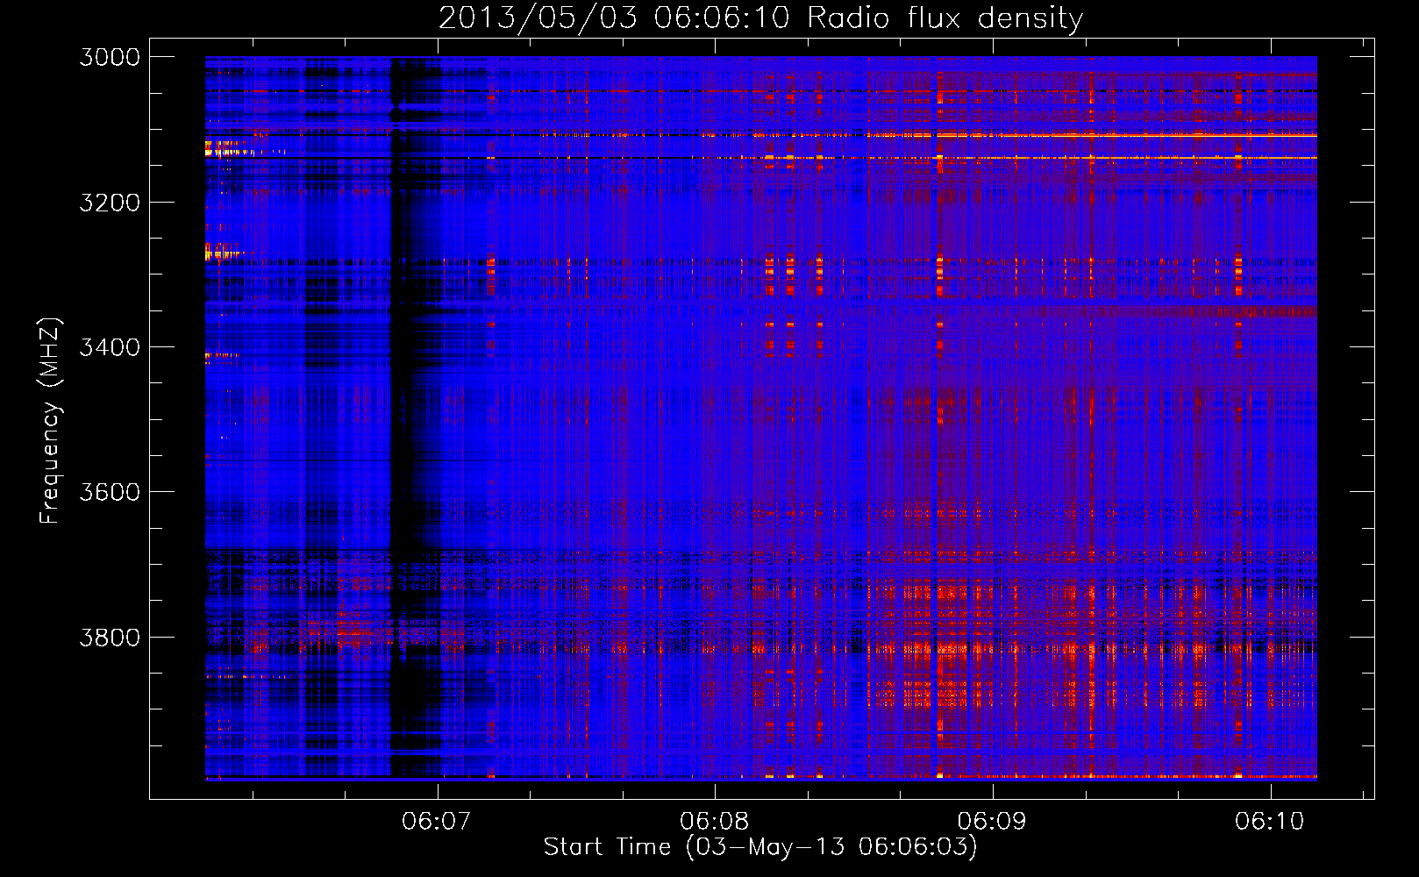The height and width of the screenshot is (877, 1419).
Task: Click the 3000 frequency tick label
Action: (x=110, y=57)
